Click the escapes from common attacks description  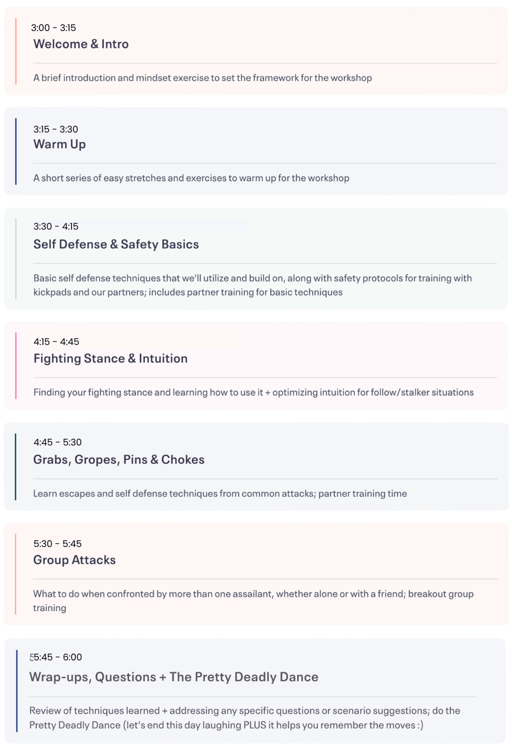click(x=220, y=493)
